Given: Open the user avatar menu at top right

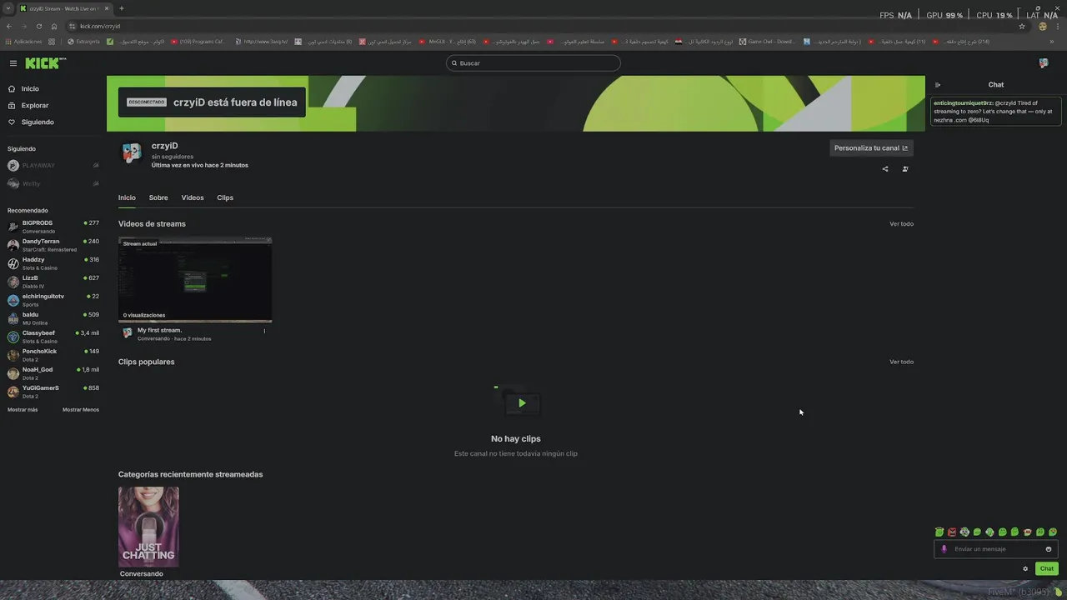Looking at the screenshot, I should coord(1044,63).
